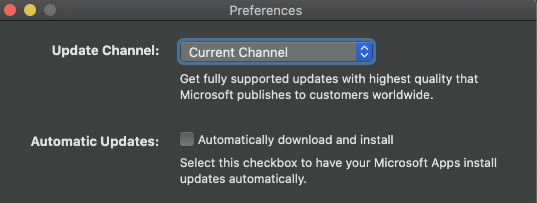Click the words "Microsoft Apps" in the help text
537x203 pixels.
(417, 163)
